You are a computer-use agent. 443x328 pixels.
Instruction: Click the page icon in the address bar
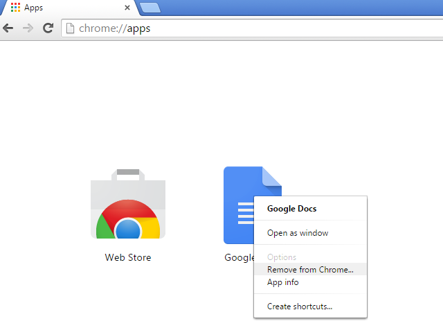point(70,28)
